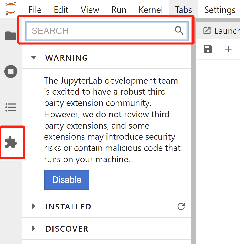Collapse the WARNING section
The width and height of the screenshot is (240, 244).
coord(34,58)
